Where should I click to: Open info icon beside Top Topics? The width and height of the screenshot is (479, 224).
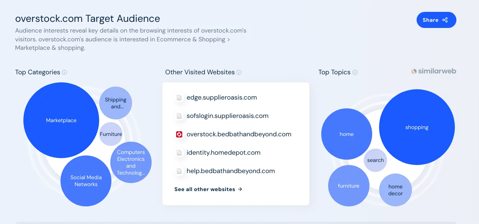click(355, 72)
